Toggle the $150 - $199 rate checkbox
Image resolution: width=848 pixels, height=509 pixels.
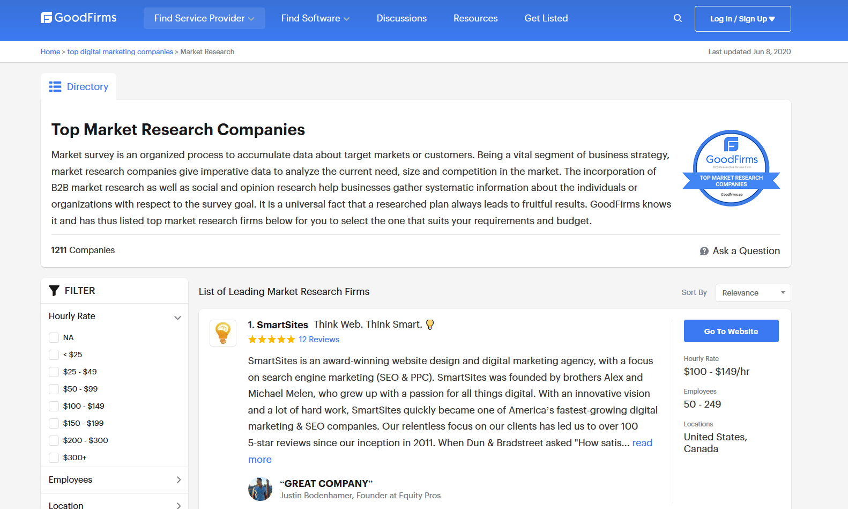point(54,423)
